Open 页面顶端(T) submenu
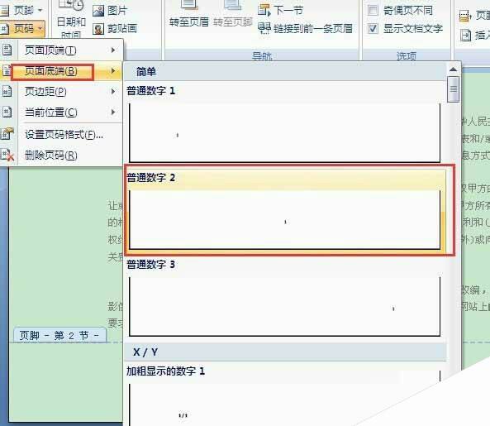The width and height of the screenshot is (490, 426). point(61,50)
